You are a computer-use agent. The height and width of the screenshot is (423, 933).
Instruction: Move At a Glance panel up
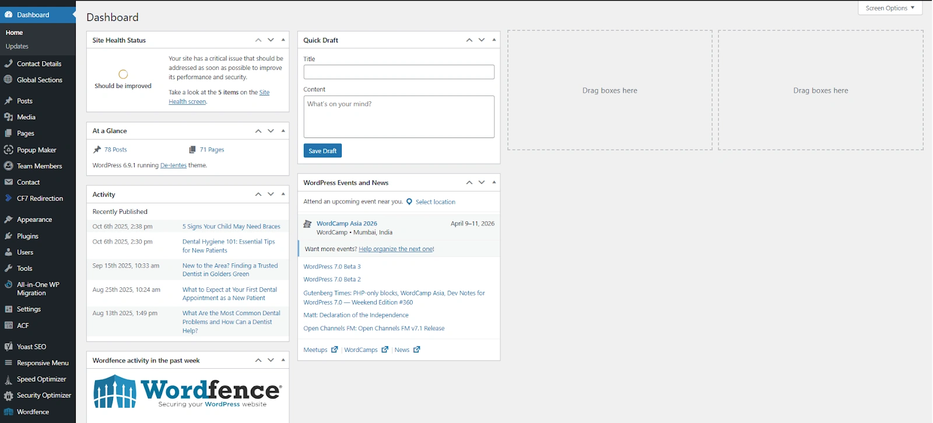tap(258, 131)
